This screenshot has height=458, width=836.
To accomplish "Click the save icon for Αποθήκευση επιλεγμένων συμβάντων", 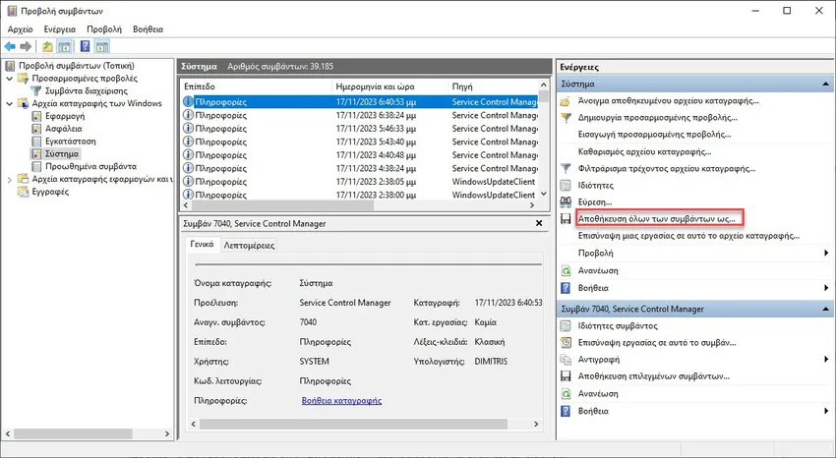I will (566, 376).
